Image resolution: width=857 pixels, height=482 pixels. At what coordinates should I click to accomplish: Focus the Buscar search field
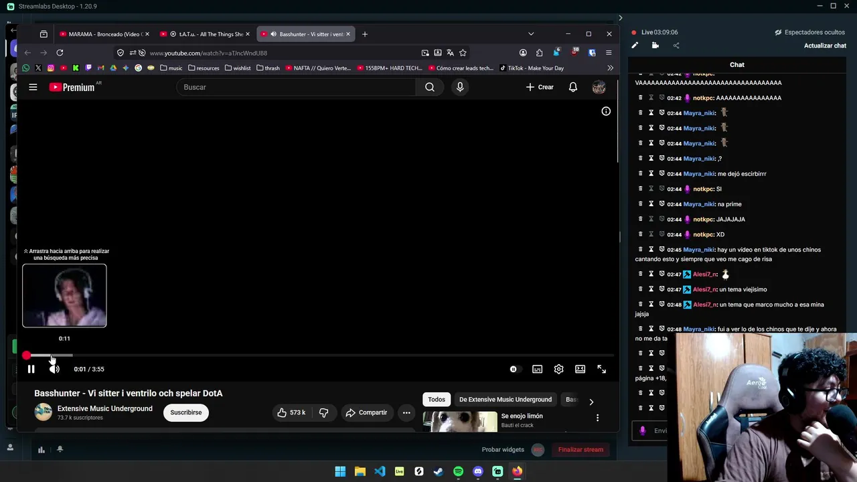296,87
